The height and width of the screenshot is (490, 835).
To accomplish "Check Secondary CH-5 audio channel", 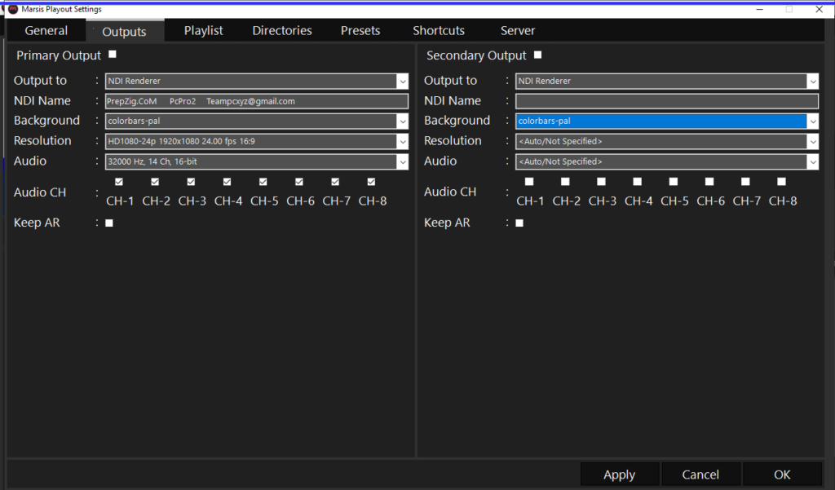I will pyautogui.click(x=674, y=182).
